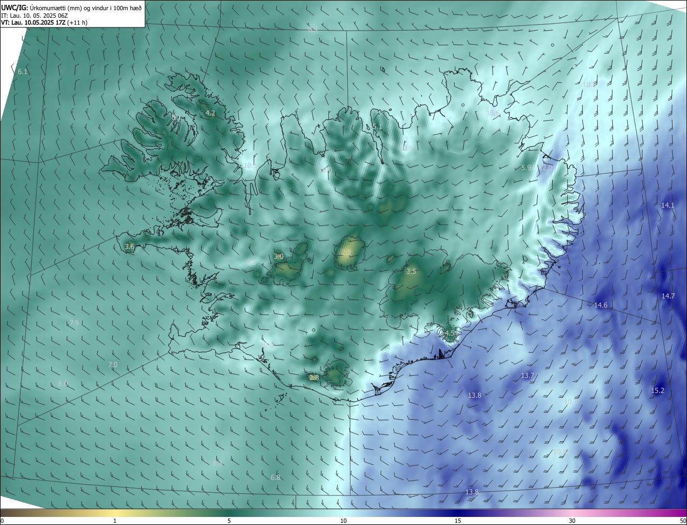The image size is (687, 525).
Task: Click the 3.6 value label
Action: (x=129, y=246)
